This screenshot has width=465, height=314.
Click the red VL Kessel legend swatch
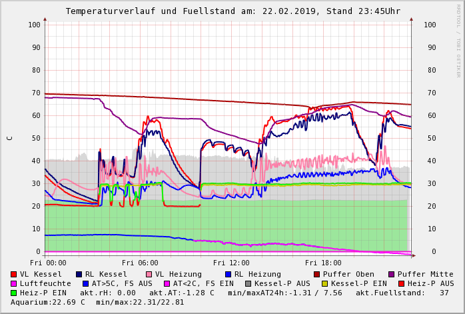coord(14,274)
